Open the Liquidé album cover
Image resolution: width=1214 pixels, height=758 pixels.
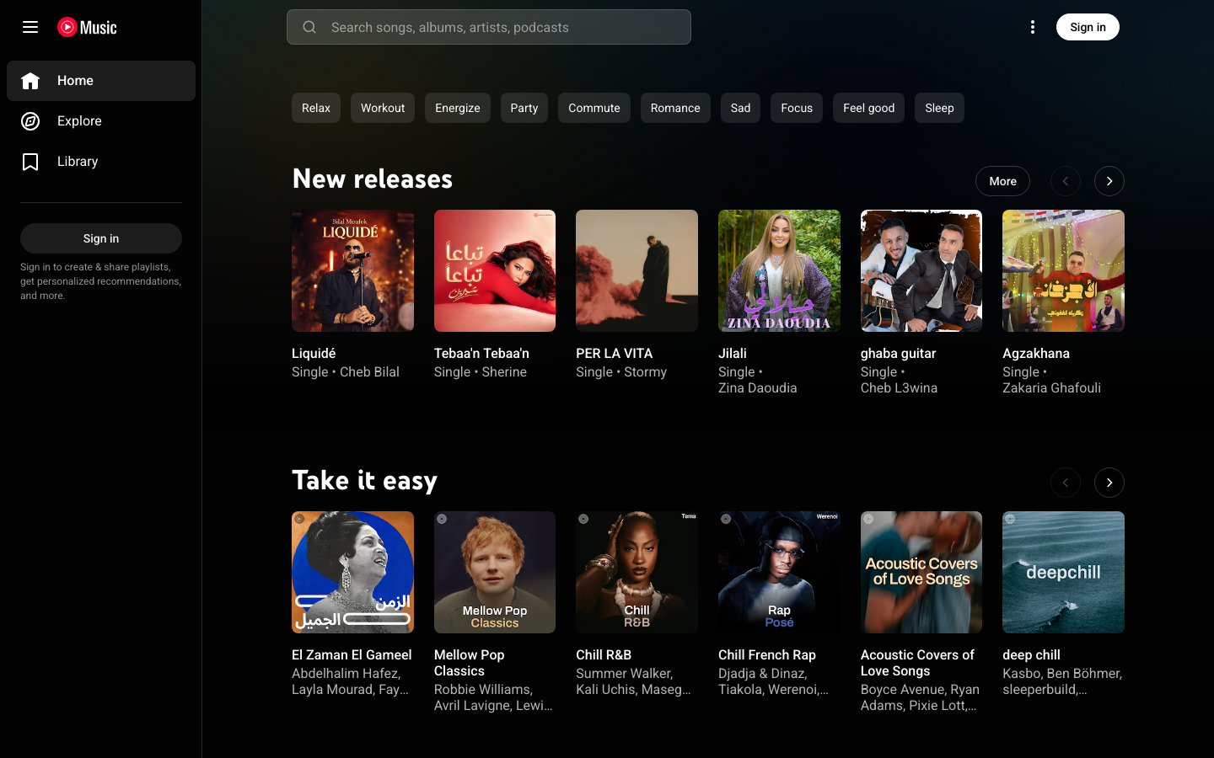pos(352,270)
